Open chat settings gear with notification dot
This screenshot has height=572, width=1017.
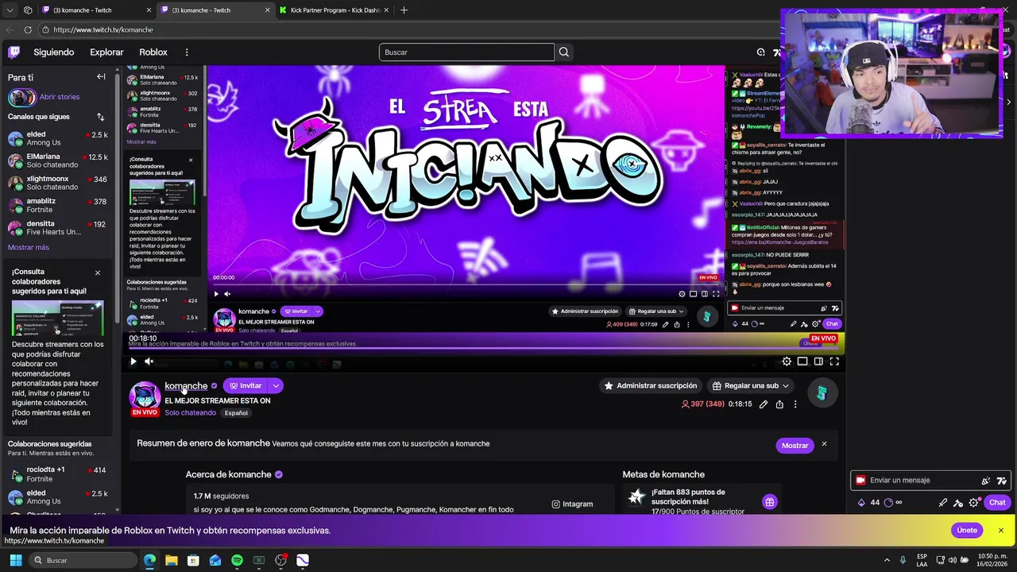tap(974, 502)
